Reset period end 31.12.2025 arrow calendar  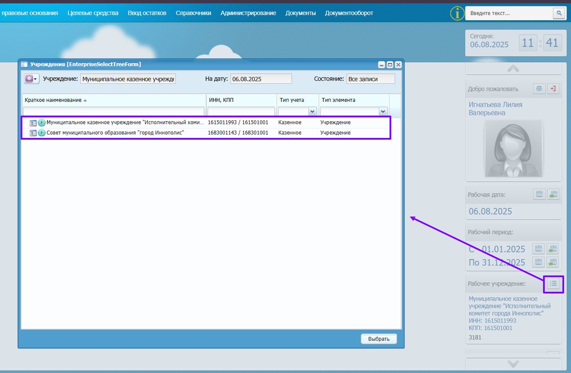[553, 262]
